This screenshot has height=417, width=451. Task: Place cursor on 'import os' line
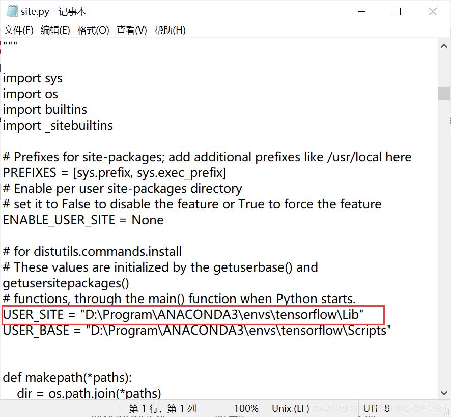30,94
